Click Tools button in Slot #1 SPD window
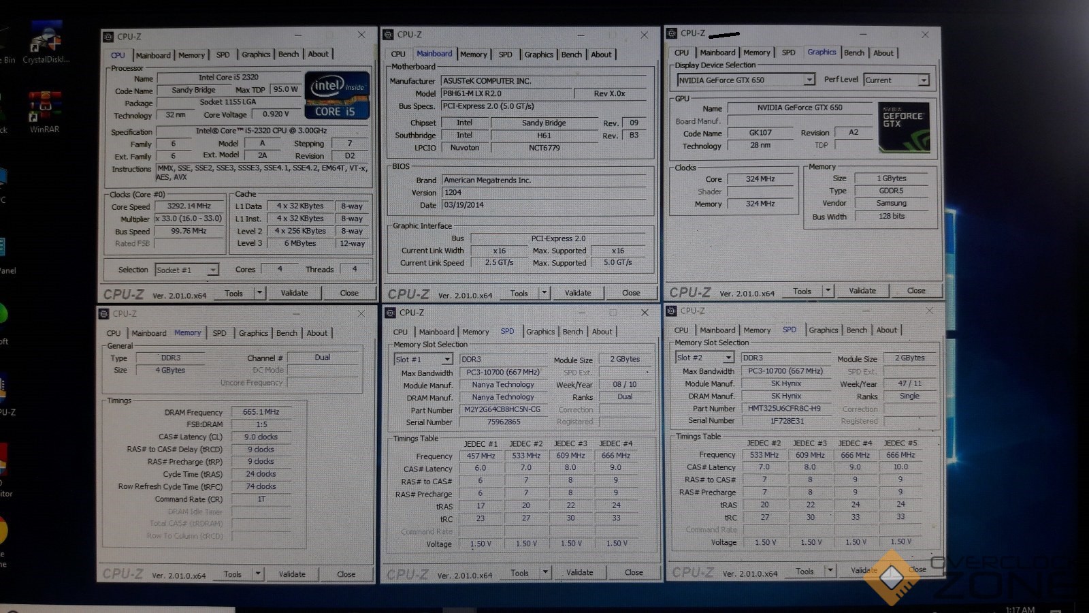Screen dimensions: 1089x613 click(520, 573)
